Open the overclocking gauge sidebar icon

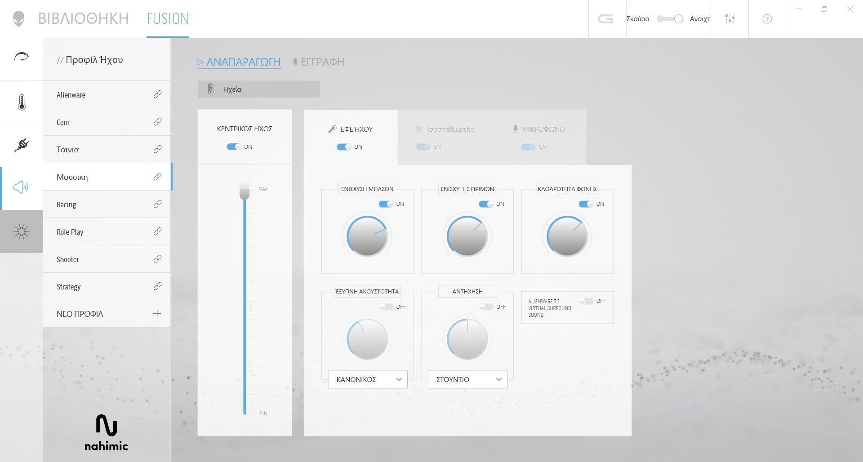pyautogui.click(x=22, y=58)
